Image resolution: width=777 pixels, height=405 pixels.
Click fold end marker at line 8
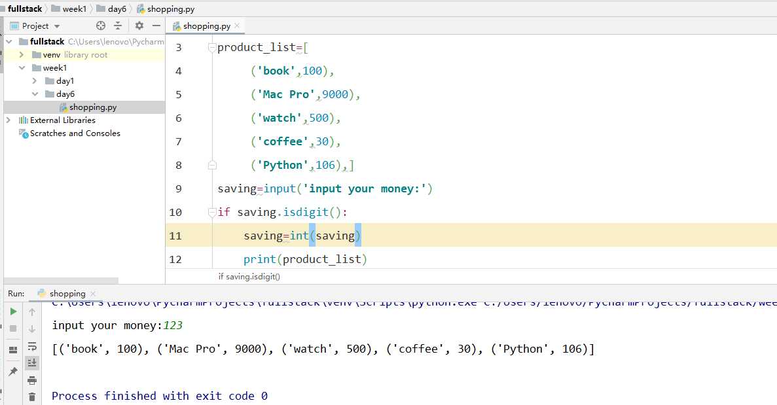[x=212, y=166]
